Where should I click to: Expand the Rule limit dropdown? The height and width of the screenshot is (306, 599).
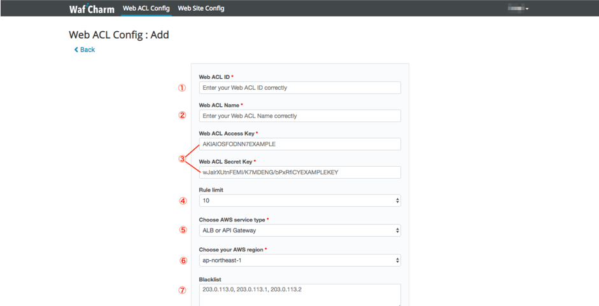[x=300, y=200]
